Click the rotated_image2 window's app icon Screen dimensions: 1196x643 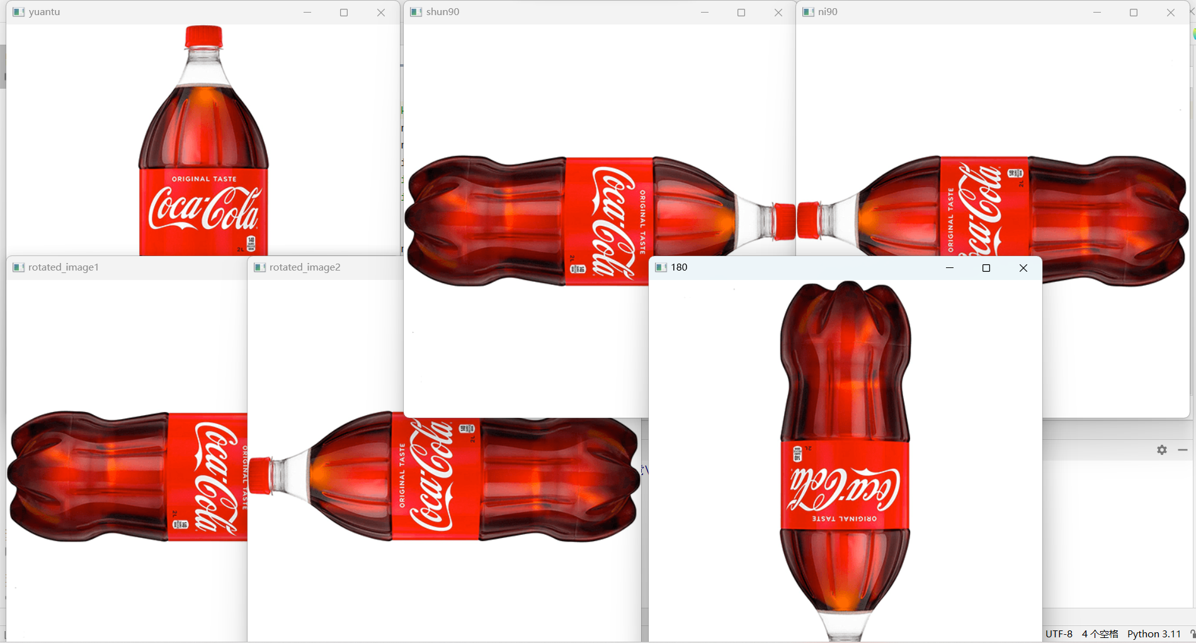pyautogui.click(x=259, y=267)
